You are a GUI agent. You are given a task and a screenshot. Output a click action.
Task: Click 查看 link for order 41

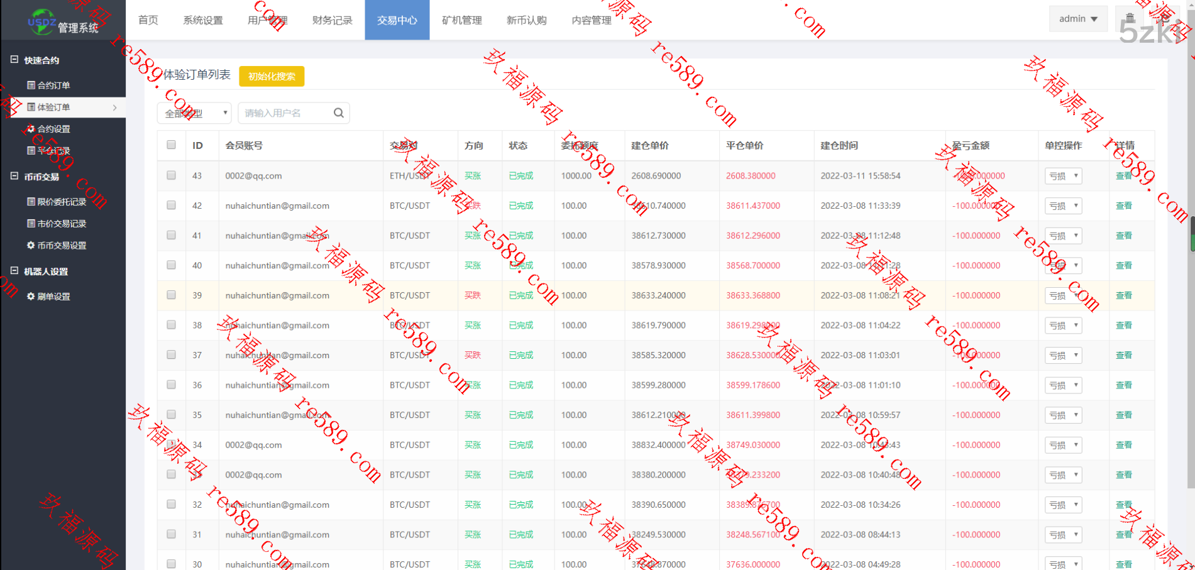tap(1123, 236)
